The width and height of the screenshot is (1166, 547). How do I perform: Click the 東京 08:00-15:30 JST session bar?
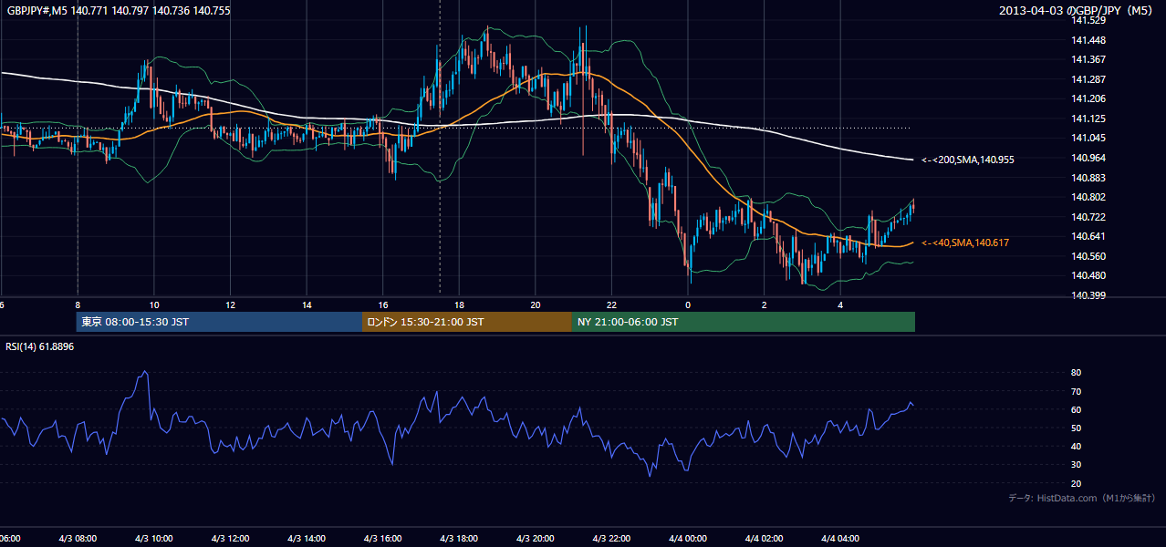click(220, 322)
